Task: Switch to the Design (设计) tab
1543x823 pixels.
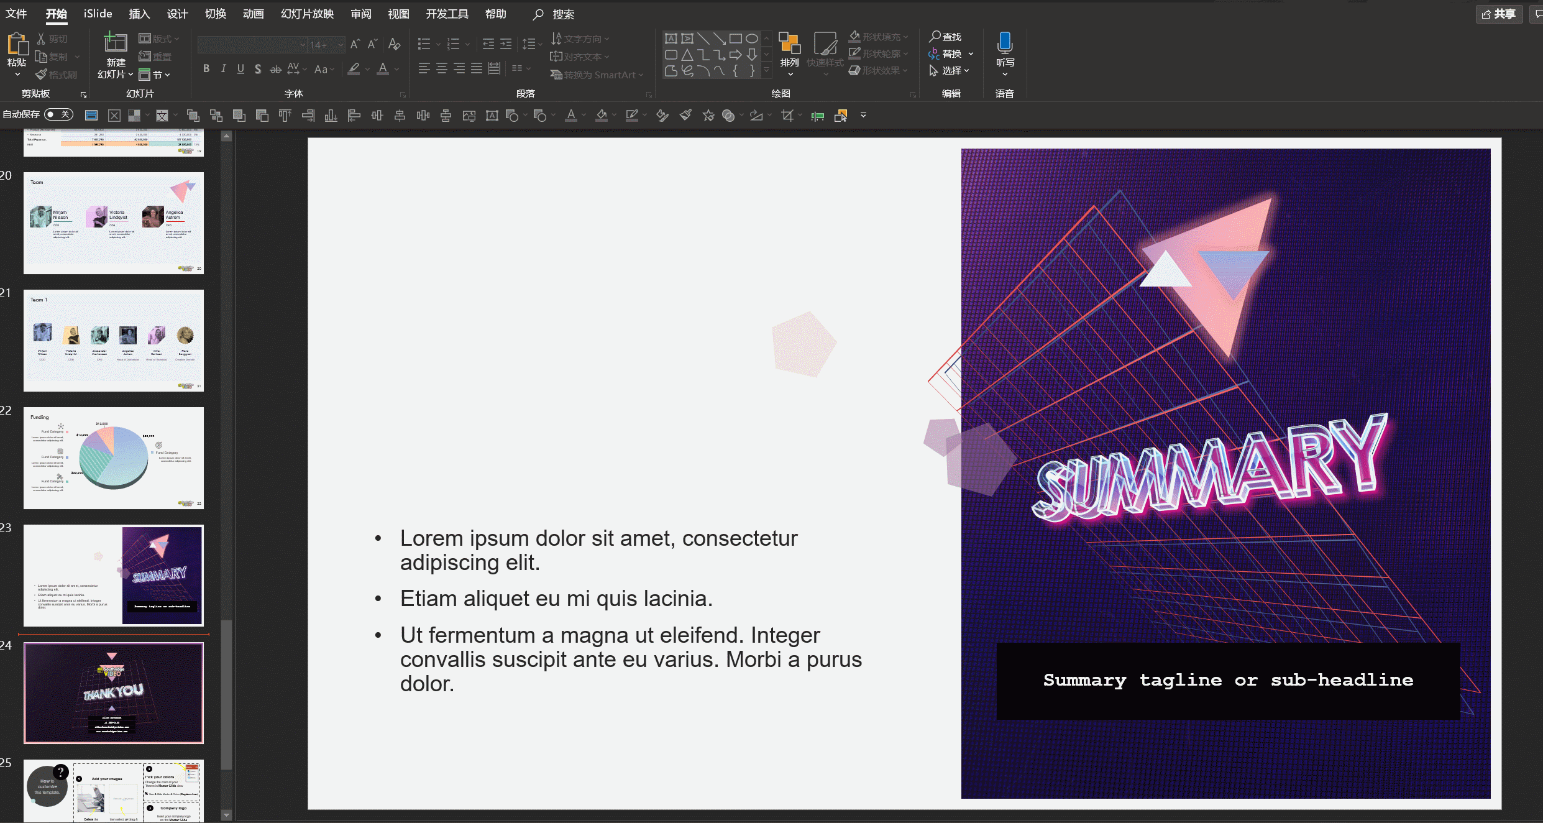Action: click(177, 14)
